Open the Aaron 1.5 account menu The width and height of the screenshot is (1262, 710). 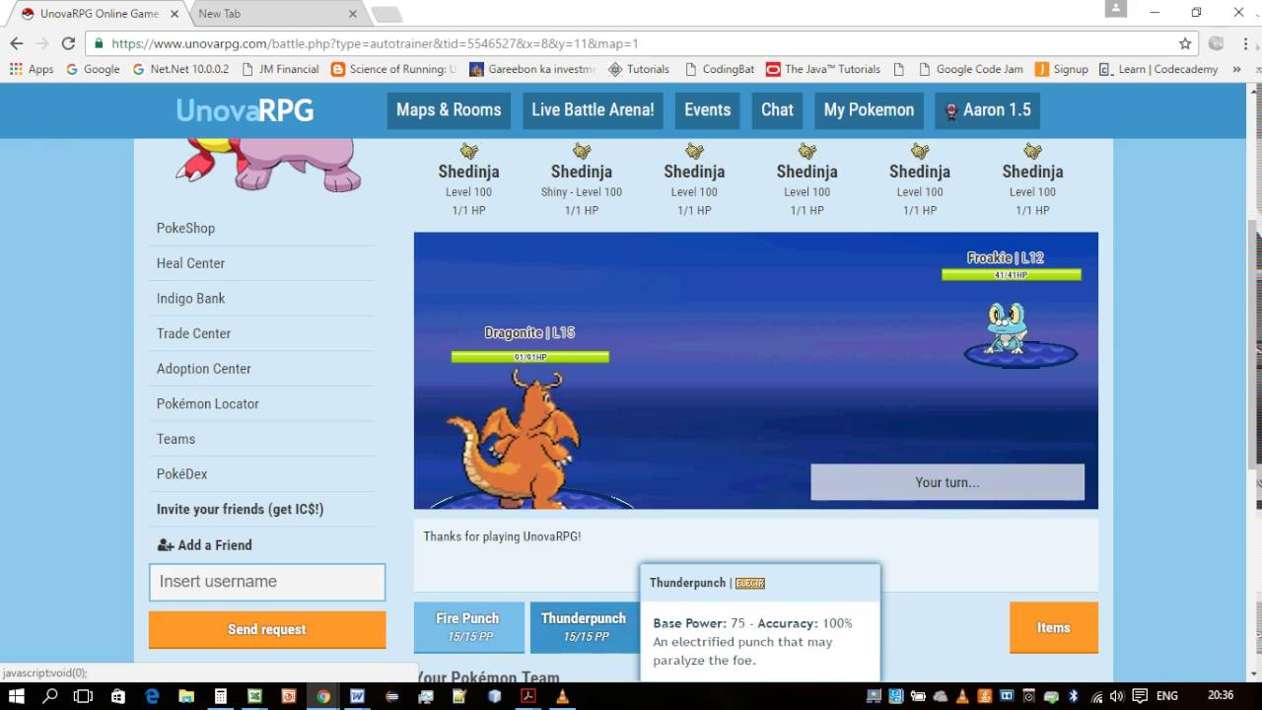tap(987, 109)
